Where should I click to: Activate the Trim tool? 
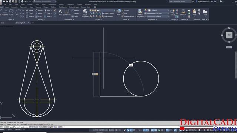47,10
